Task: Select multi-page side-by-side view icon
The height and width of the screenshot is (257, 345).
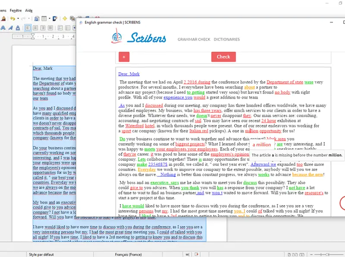Action: (x=295, y=254)
